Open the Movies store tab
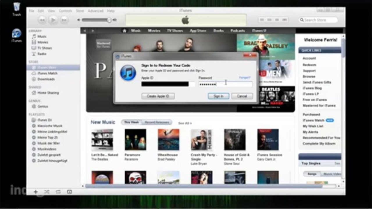This screenshot has height=209, width=372. pyautogui.click(x=154, y=30)
